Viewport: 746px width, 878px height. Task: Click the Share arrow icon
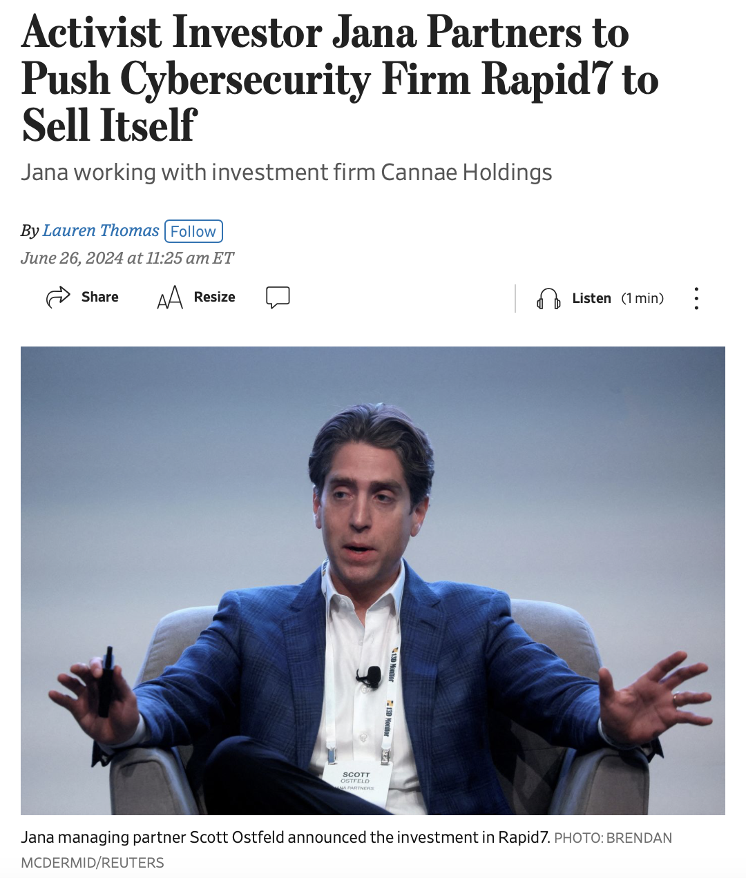(58, 297)
